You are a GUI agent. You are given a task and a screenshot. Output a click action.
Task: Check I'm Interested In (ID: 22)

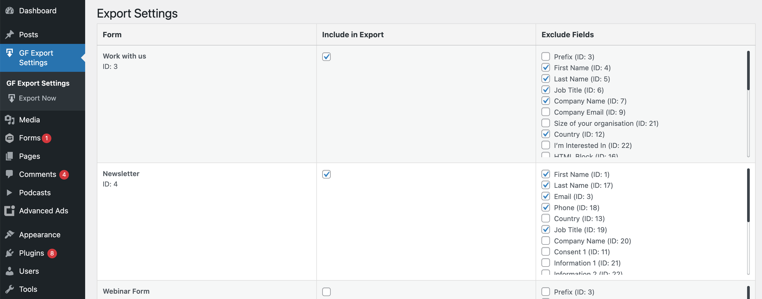click(x=545, y=145)
